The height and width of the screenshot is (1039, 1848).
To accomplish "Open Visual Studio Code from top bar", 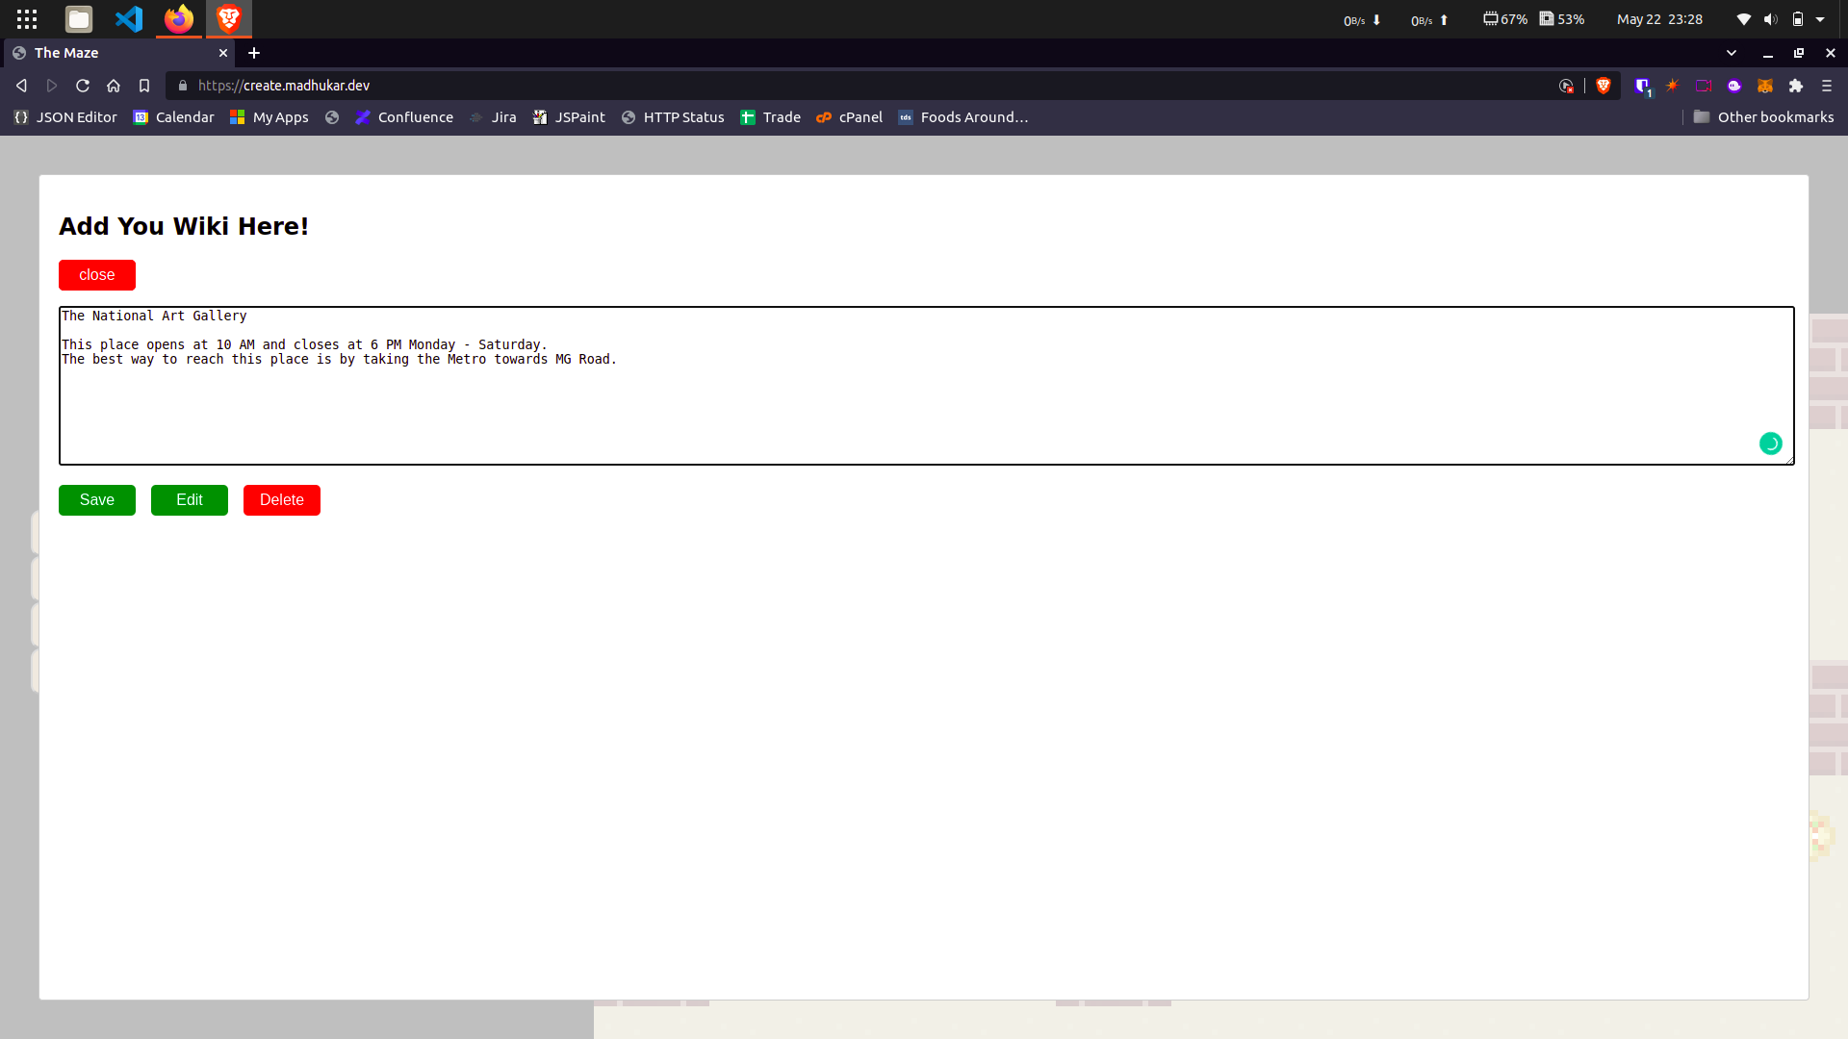I will pyautogui.click(x=129, y=19).
